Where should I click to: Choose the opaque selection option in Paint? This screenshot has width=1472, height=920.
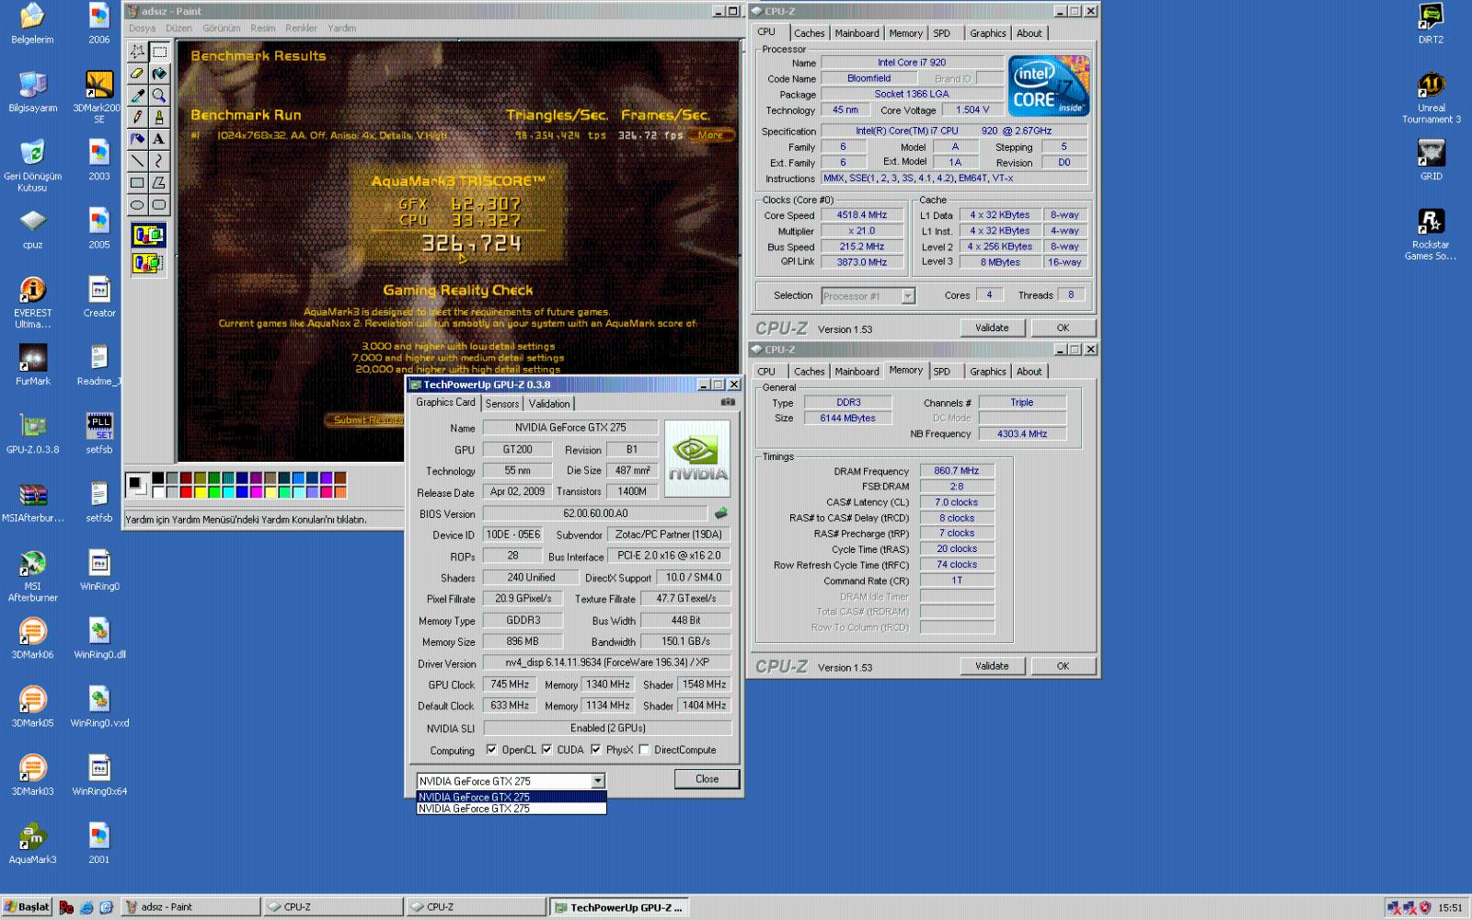click(x=148, y=236)
